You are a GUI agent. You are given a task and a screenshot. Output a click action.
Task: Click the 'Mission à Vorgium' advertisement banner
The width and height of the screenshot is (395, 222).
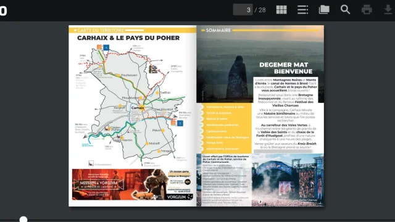point(133,184)
